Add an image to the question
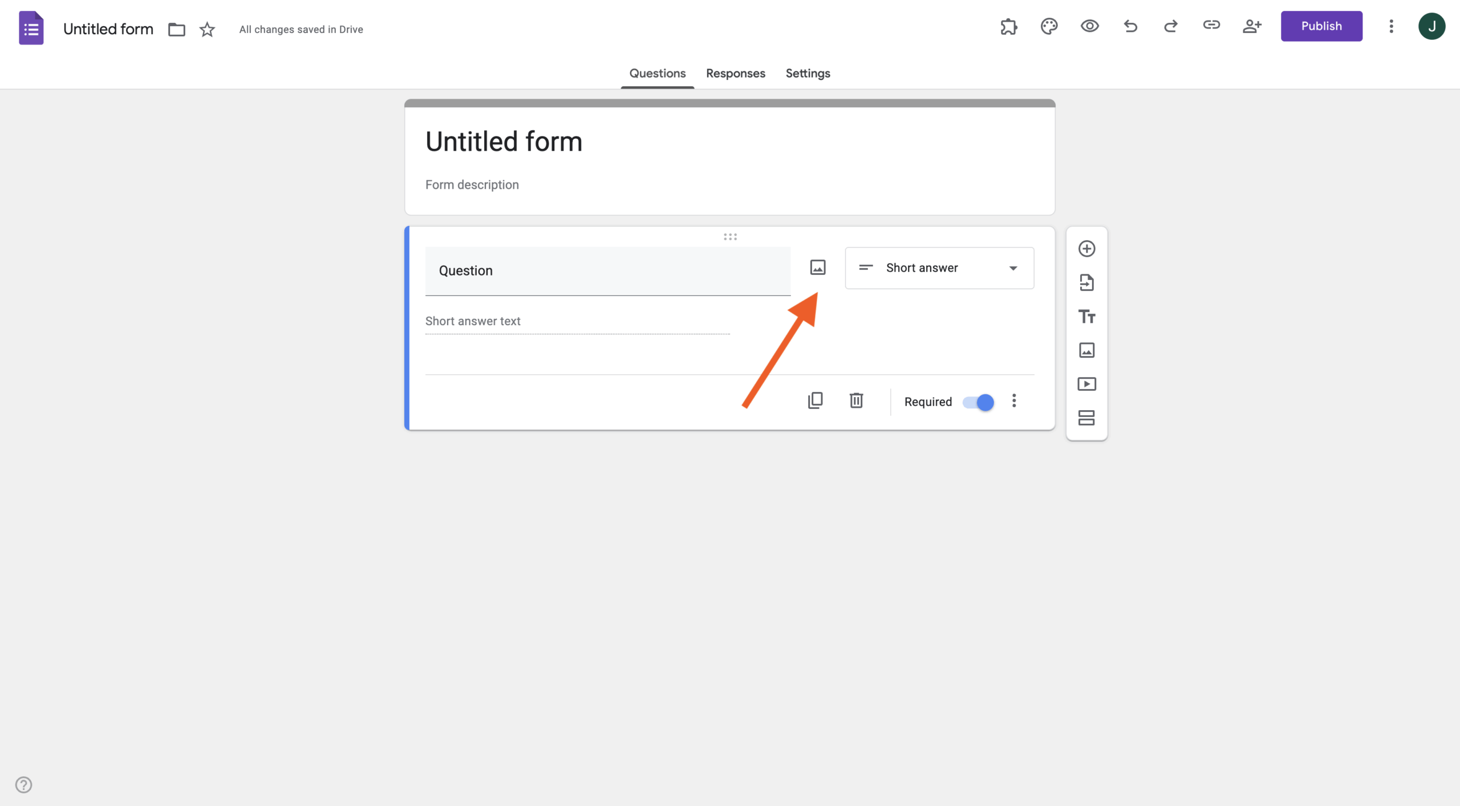The width and height of the screenshot is (1460, 806). tap(817, 267)
